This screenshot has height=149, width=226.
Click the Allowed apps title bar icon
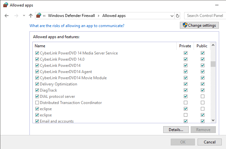[5, 5]
